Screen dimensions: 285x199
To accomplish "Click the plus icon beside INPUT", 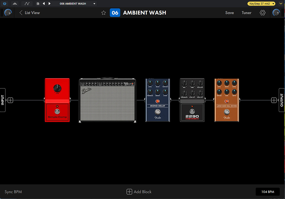I will [10, 100].
